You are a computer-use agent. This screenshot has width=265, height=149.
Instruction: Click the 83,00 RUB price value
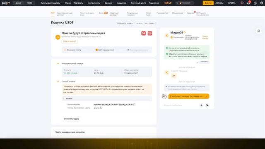[99, 73]
